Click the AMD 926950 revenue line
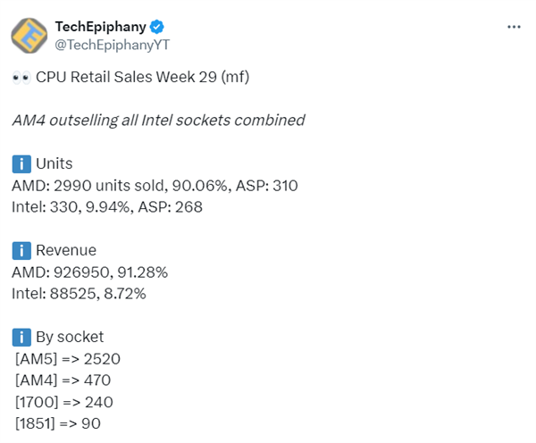 point(90,272)
